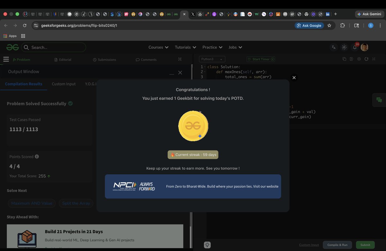Screen dimensions: 386x251
Task: Open the Maximum AND Value suggested problem
Action: 32,203
